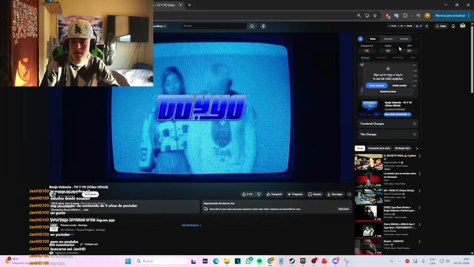Click the Remind me later link

click(388, 92)
